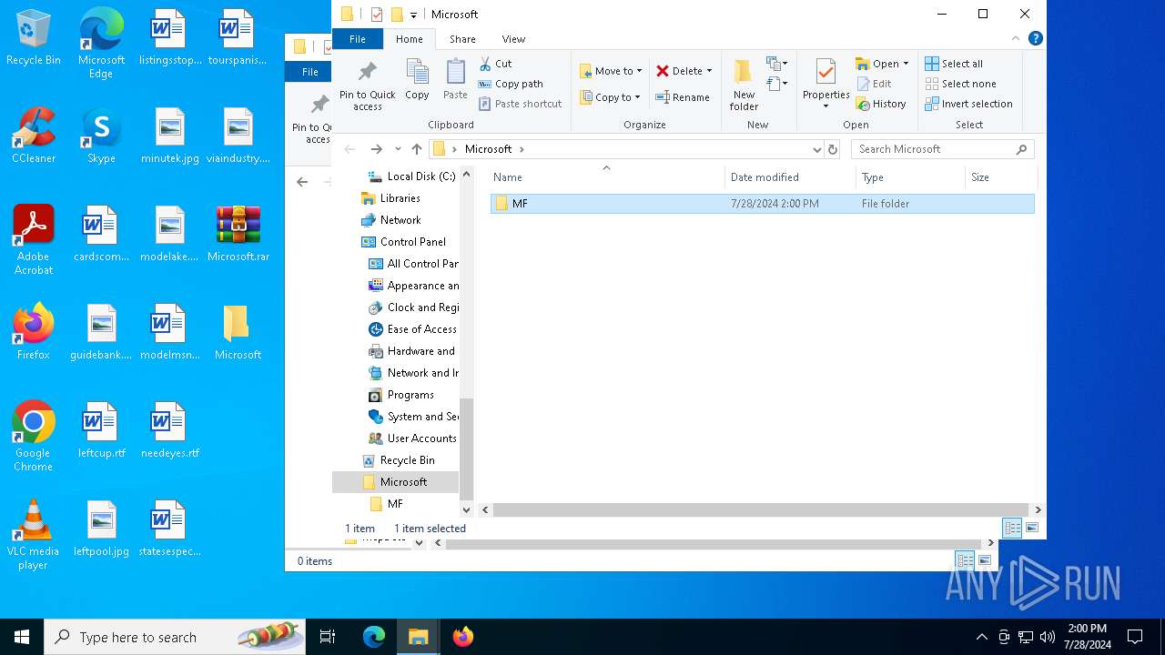
Task: Click Microsoft segment in address bar
Action: 488,149
